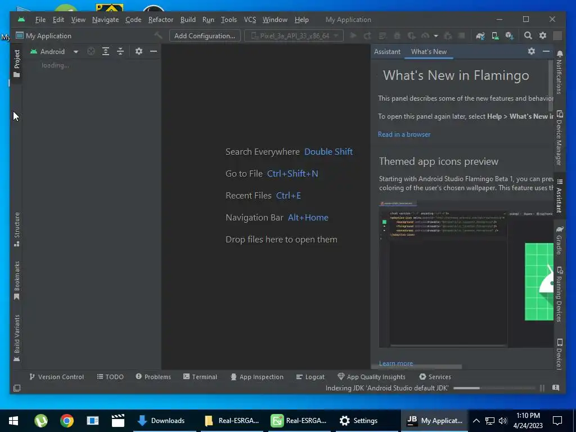Open the Terminal tool window

click(x=200, y=377)
